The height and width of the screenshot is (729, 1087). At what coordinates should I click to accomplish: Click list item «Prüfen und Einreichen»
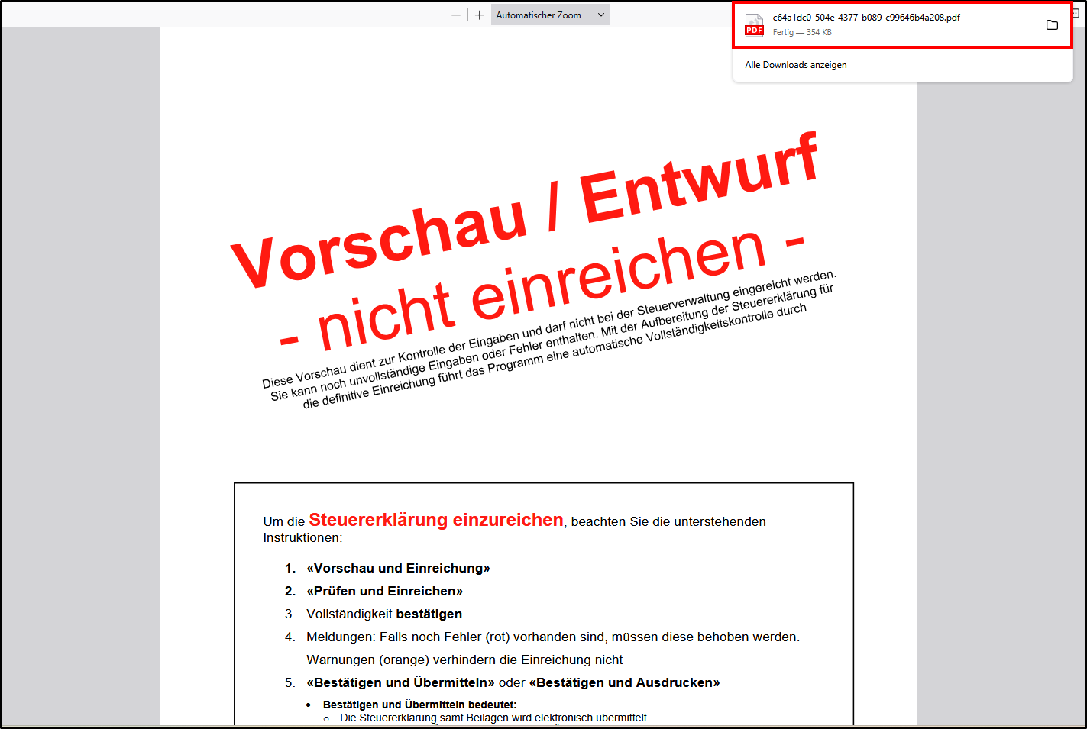(x=384, y=591)
